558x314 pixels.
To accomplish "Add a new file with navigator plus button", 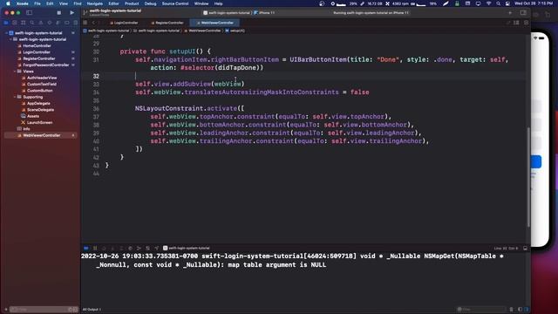I will click(6, 310).
